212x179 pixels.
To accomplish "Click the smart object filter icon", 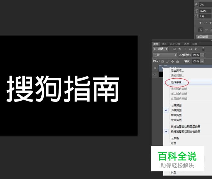I will point(196,49).
